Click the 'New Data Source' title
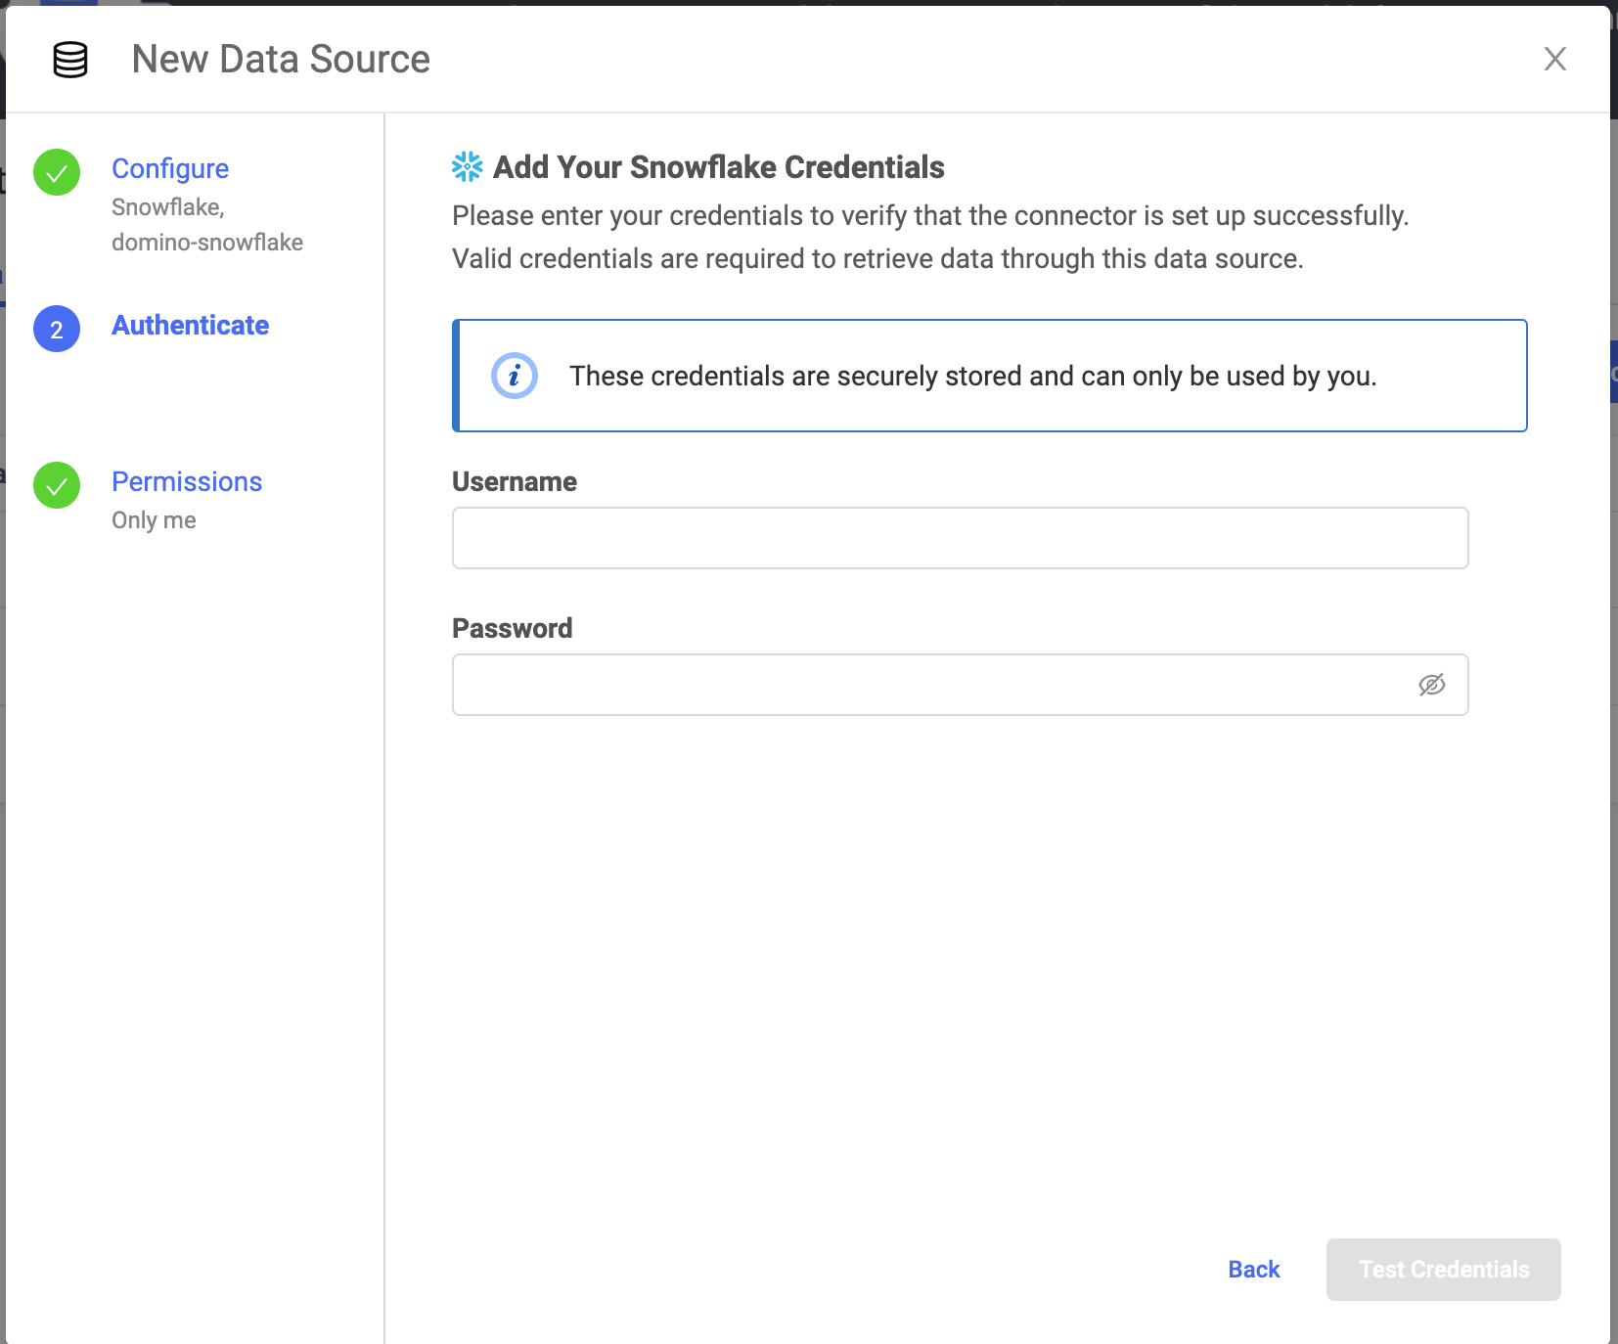Viewport: 1618px width, 1344px height. (281, 60)
